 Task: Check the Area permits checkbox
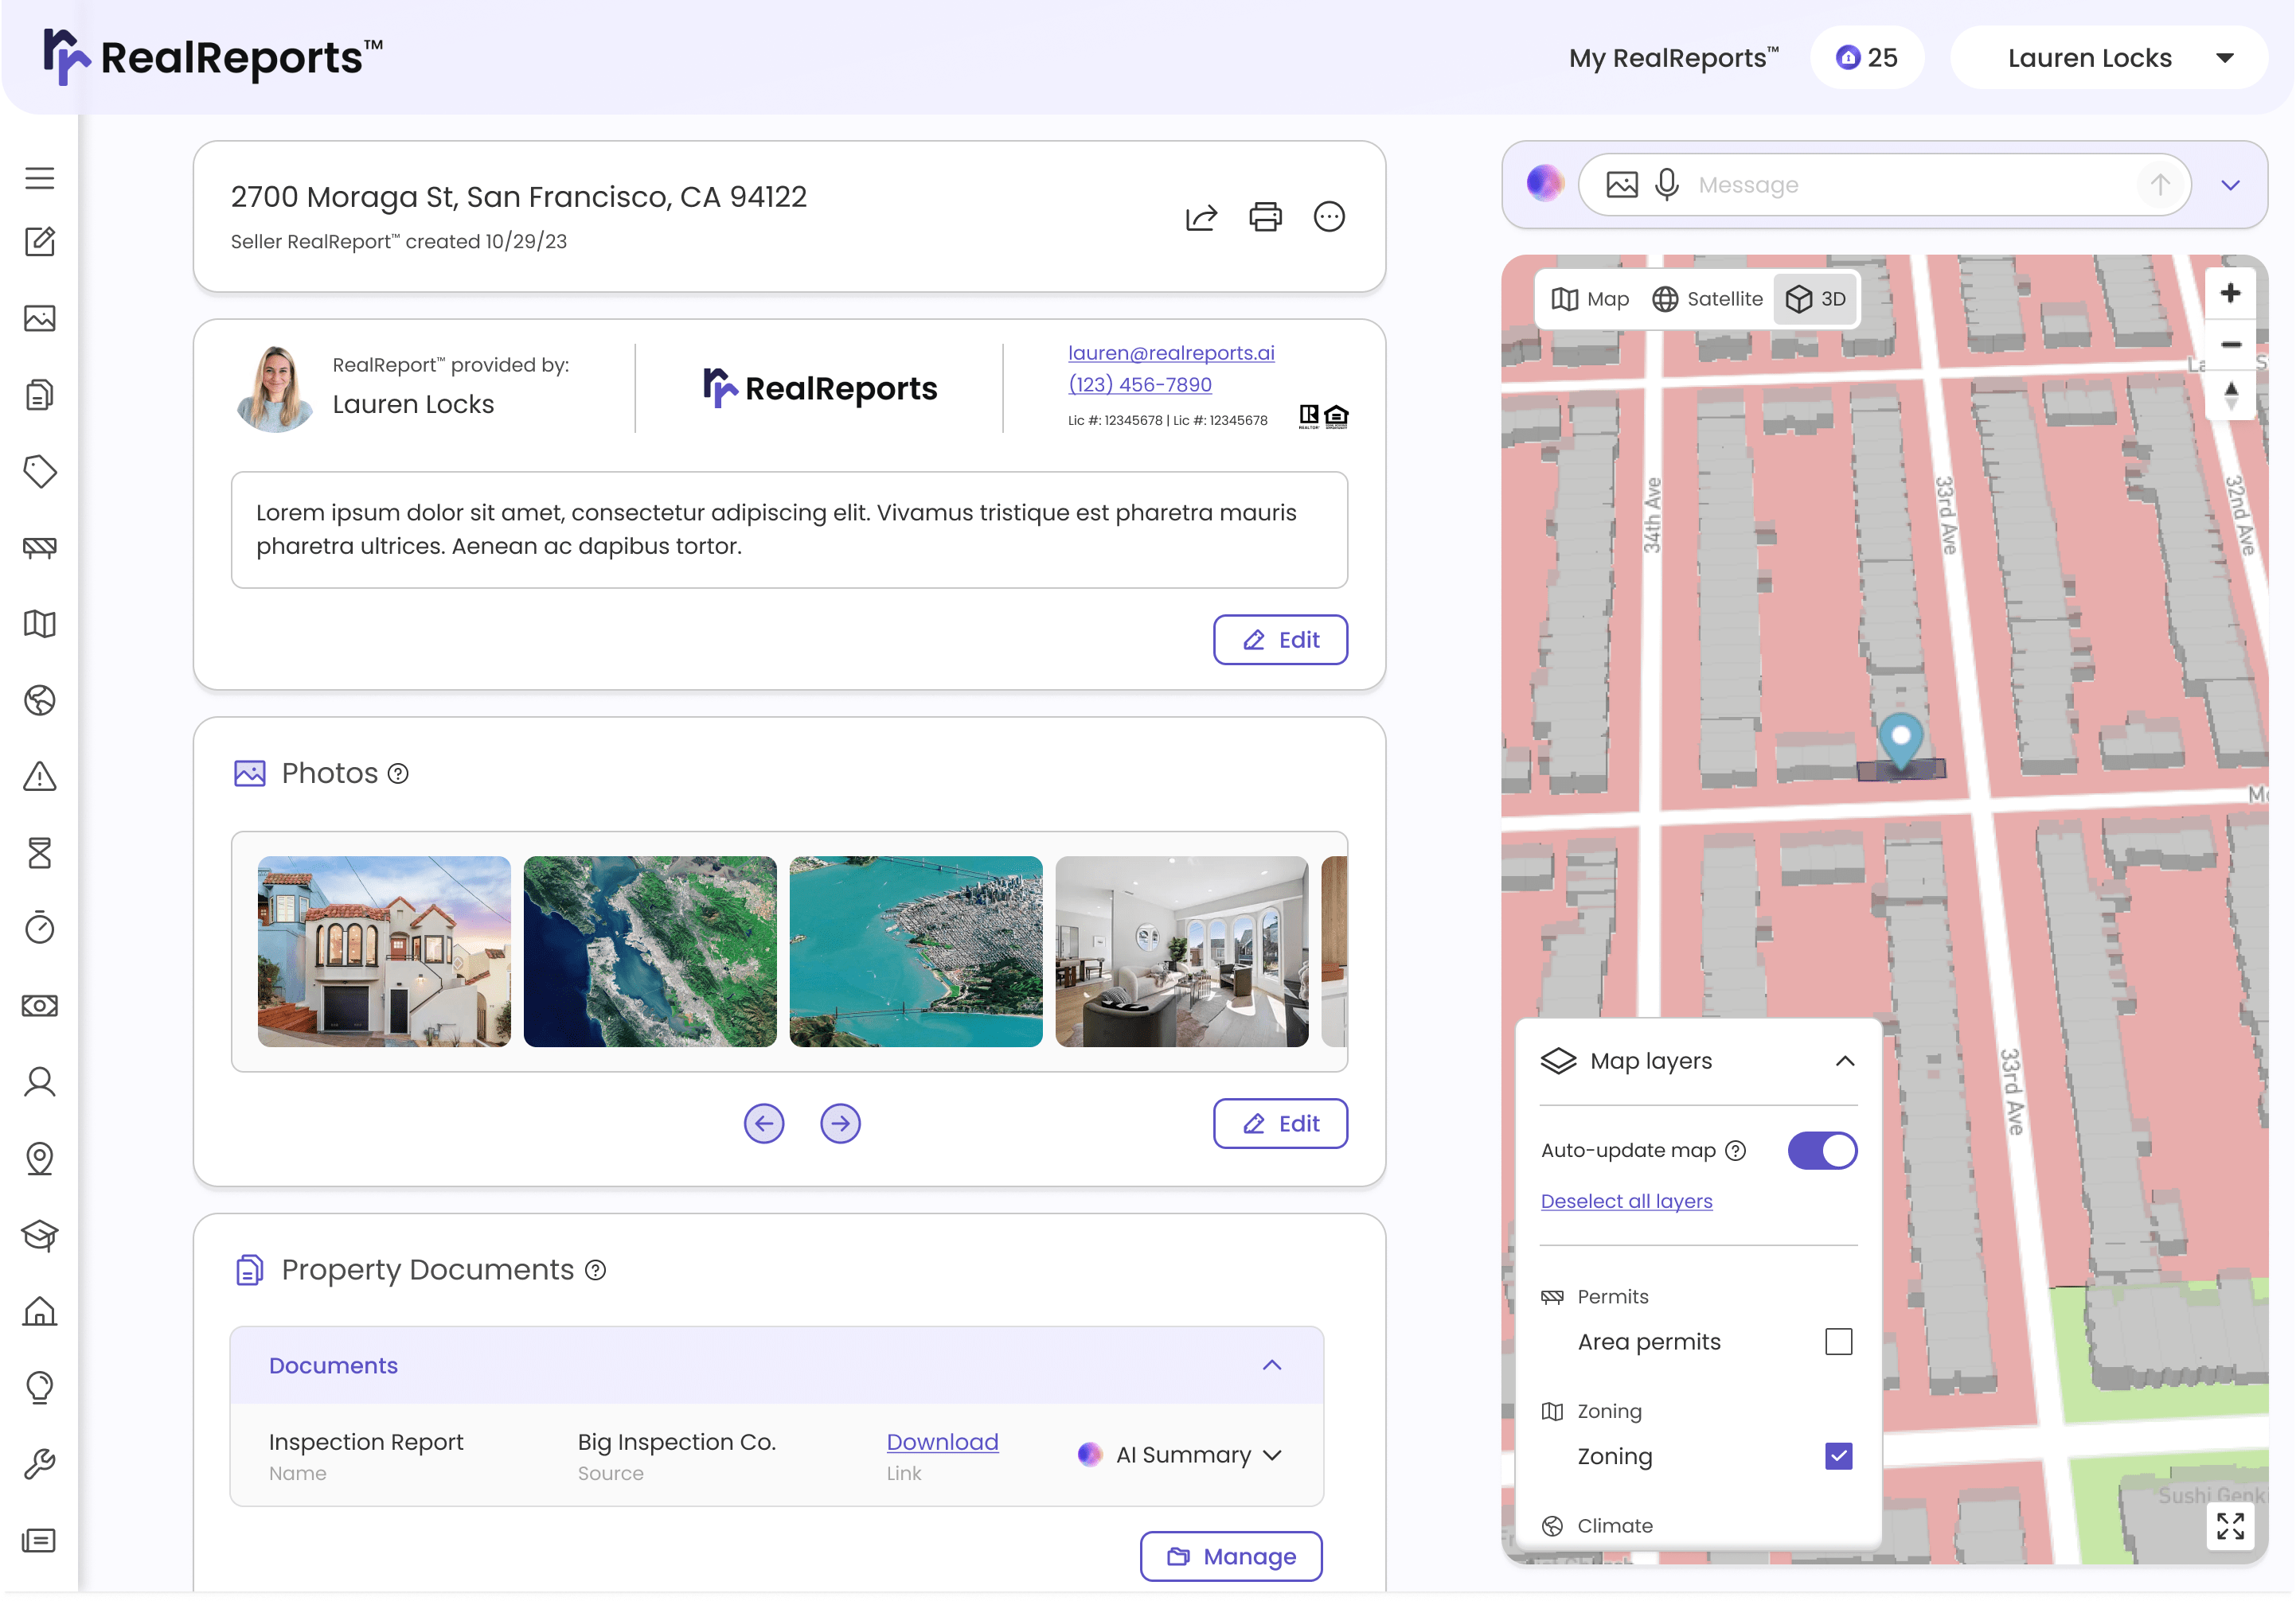(1838, 1341)
